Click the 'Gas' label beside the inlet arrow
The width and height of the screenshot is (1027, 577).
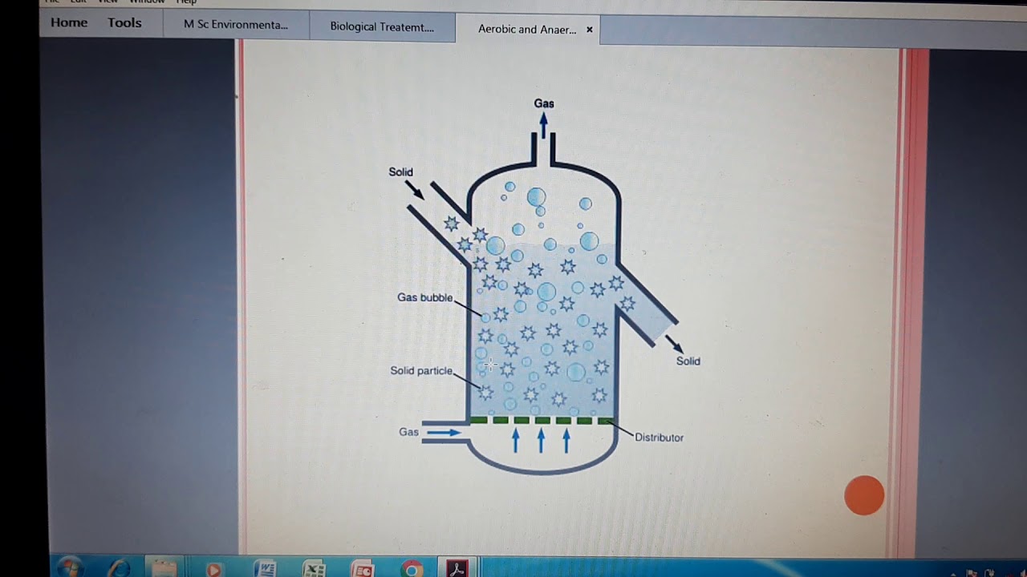tap(408, 432)
